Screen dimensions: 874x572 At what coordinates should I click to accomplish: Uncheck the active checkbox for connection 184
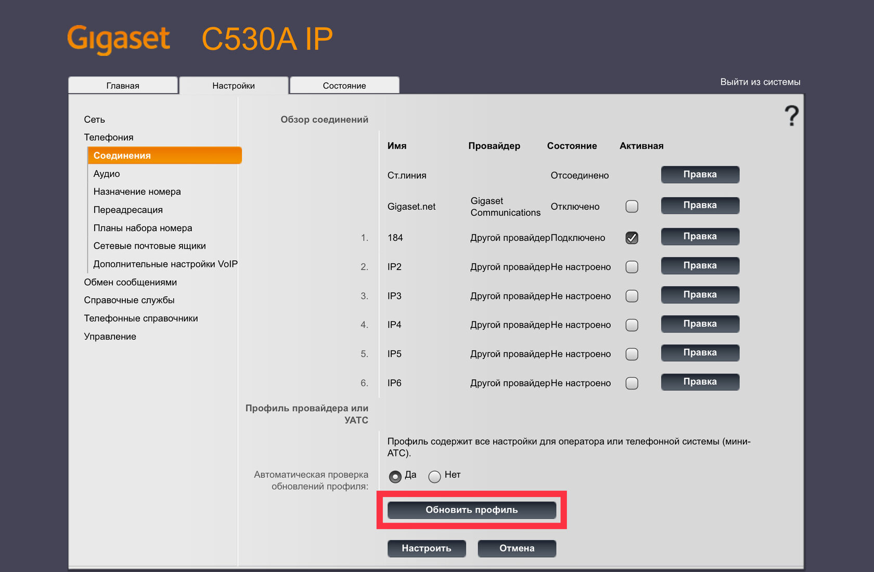pyautogui.click(x=632, y=238)
